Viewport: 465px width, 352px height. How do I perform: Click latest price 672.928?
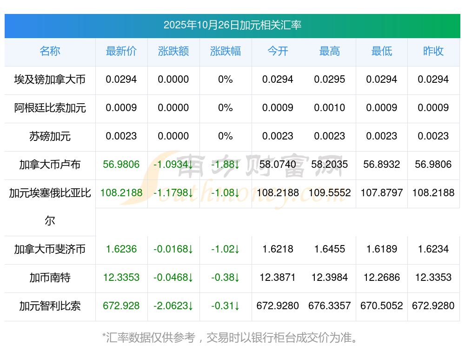[121, 306]
